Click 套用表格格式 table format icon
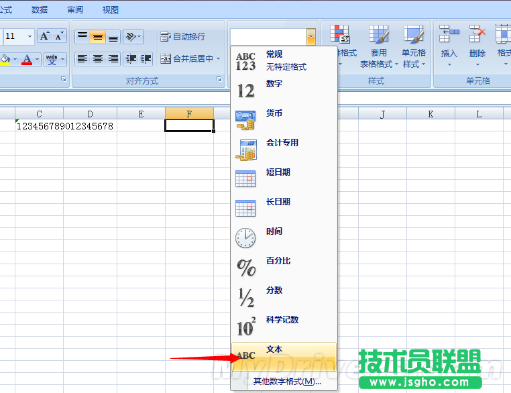The height and width of the screenshot is (393, 511). pyautogui.click(x=379, y=34)
